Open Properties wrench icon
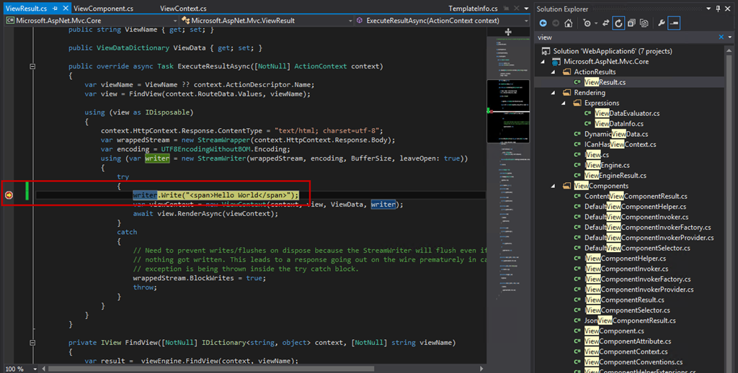 (662, 23)
